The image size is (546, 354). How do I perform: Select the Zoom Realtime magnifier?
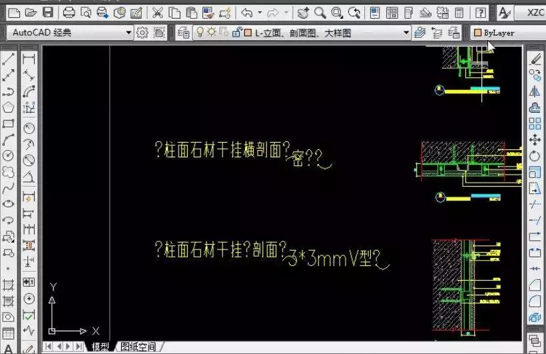(320, 13)
